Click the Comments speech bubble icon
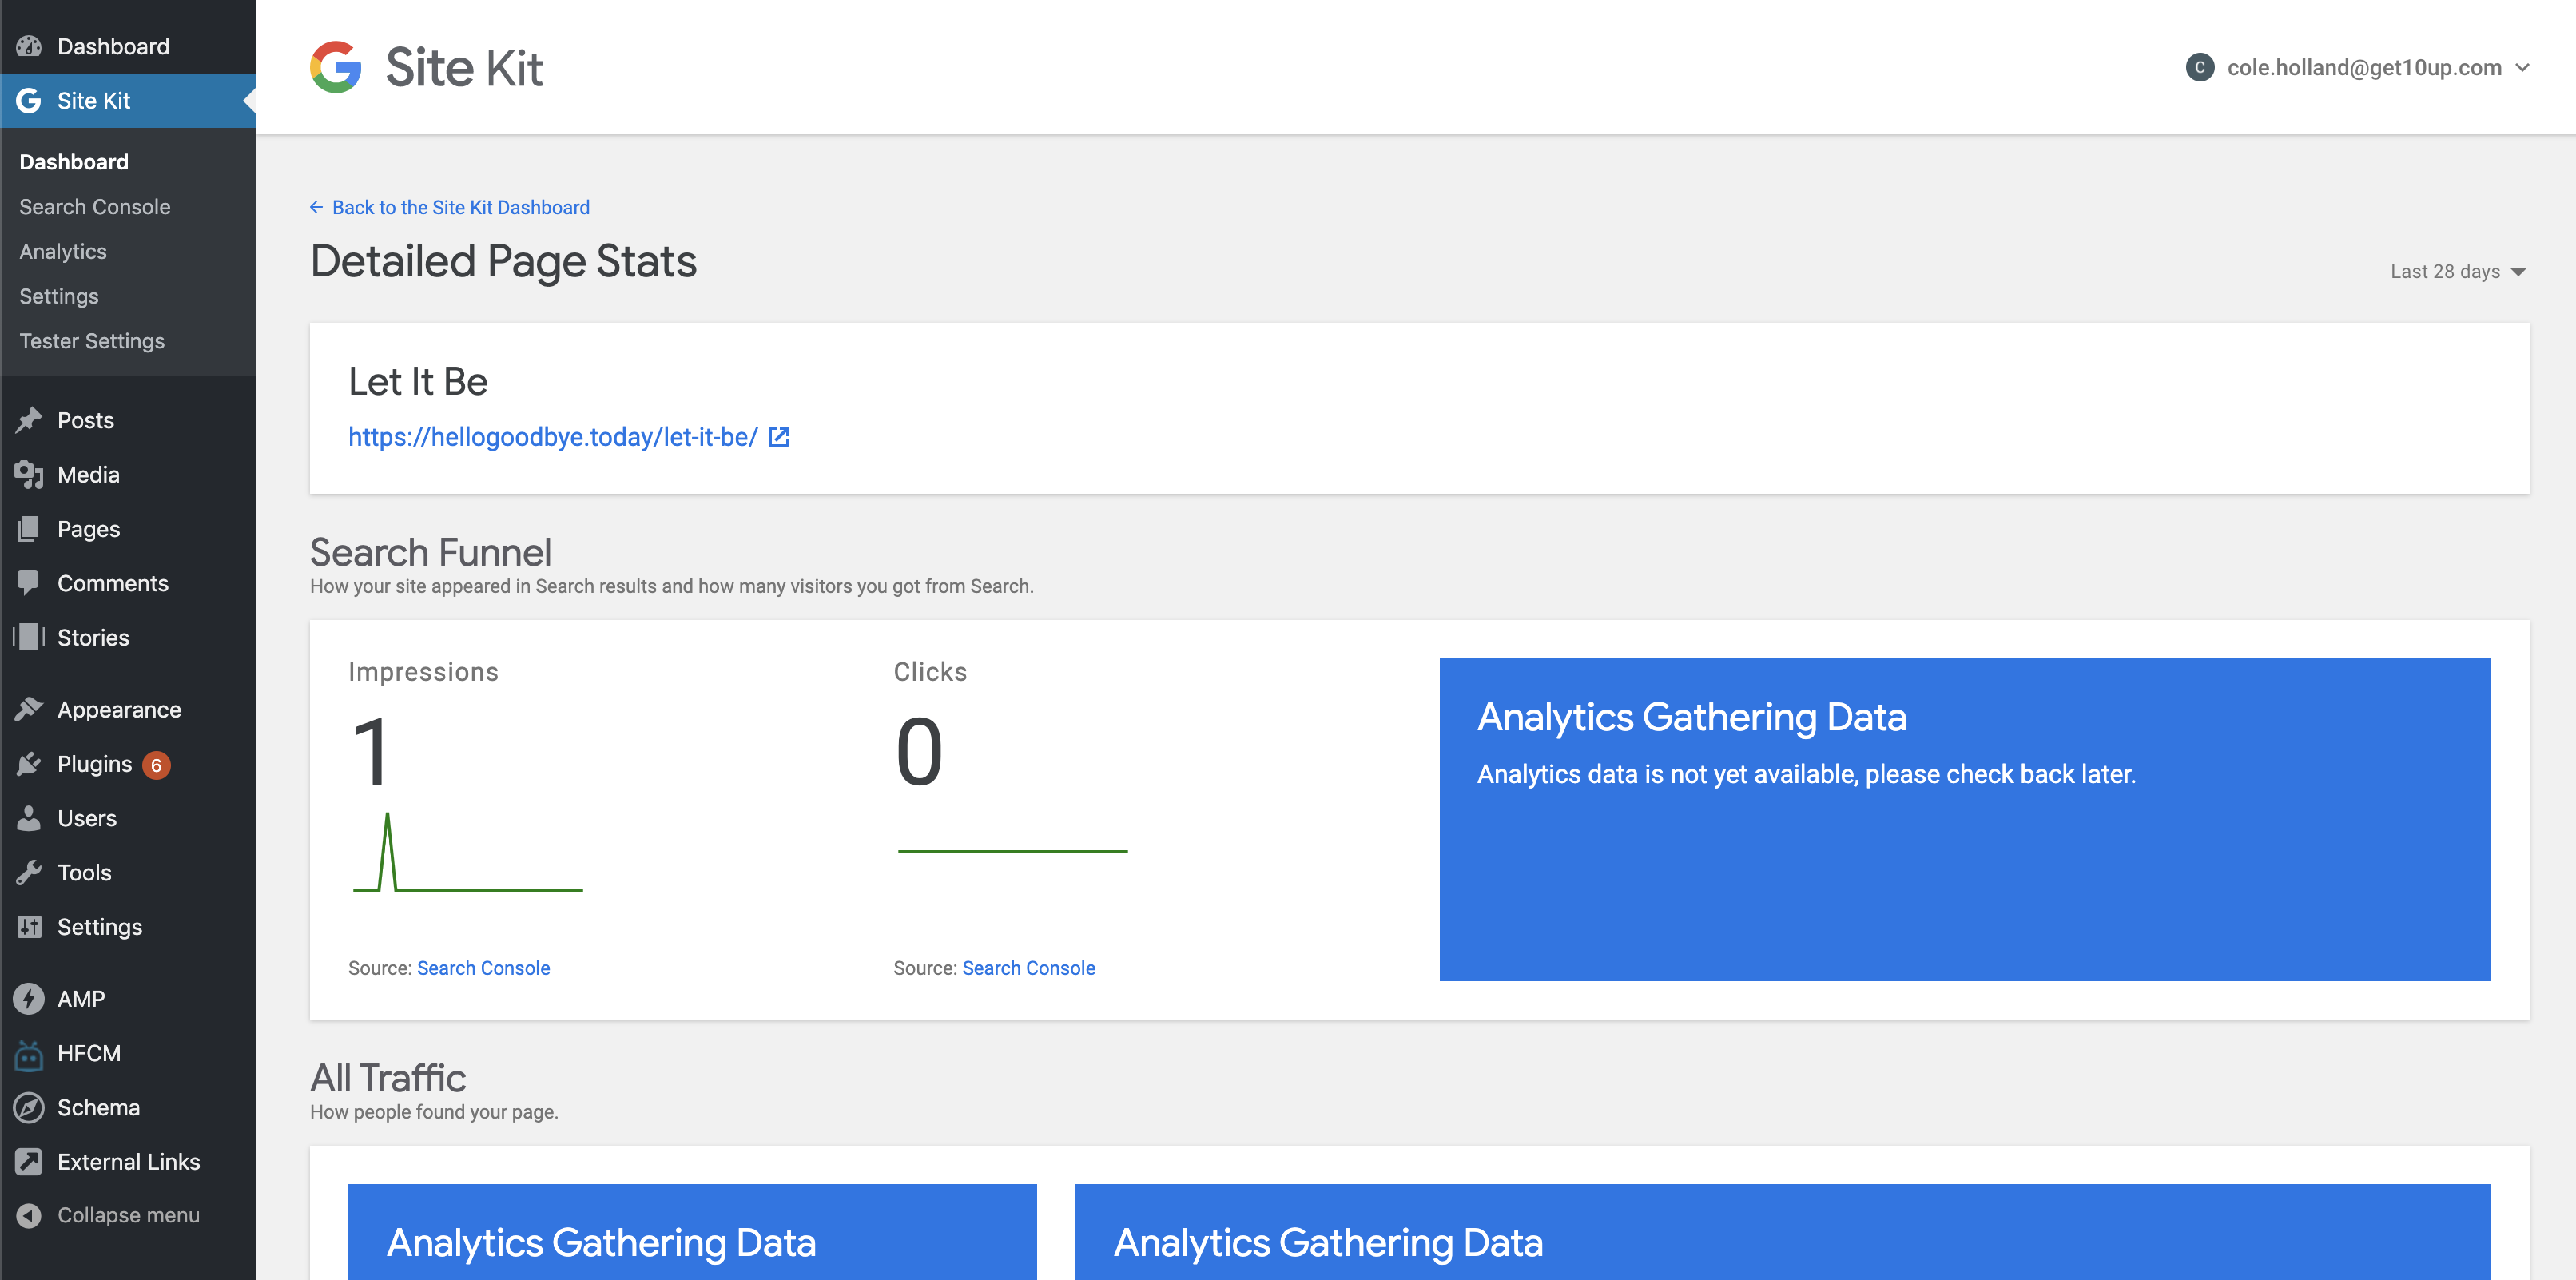Image resolution: width=2576 pixels, height=1280 pixels. (x=29, y=583)
